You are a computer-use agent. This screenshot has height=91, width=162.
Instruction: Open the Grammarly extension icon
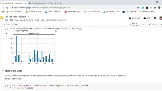pos(143,8)
